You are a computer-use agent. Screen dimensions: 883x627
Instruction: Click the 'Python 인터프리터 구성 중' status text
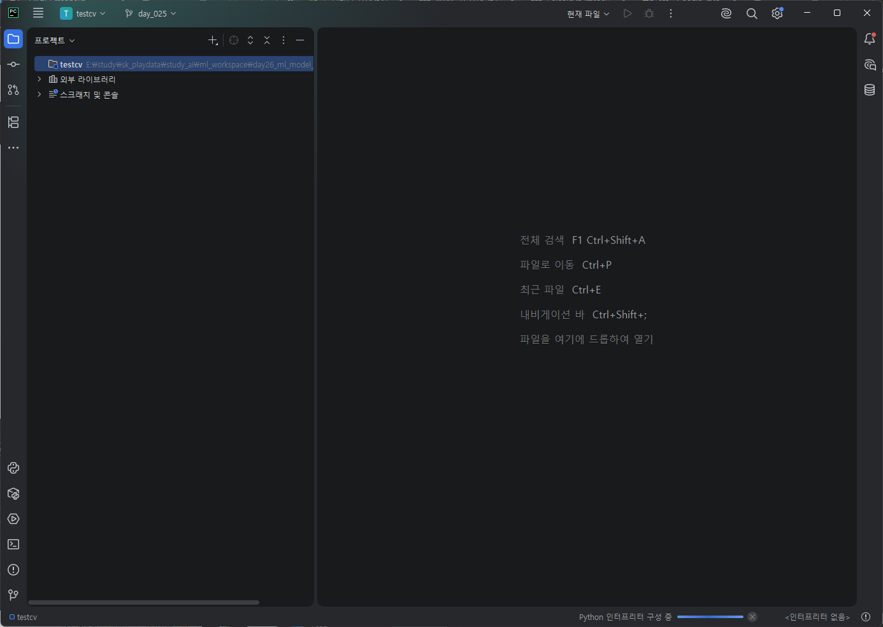pos(625,617)
